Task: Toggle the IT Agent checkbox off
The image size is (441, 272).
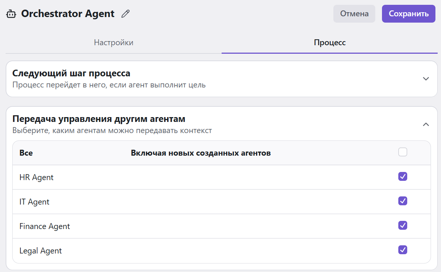Action: pyautogui.click(x=403, y=201)
